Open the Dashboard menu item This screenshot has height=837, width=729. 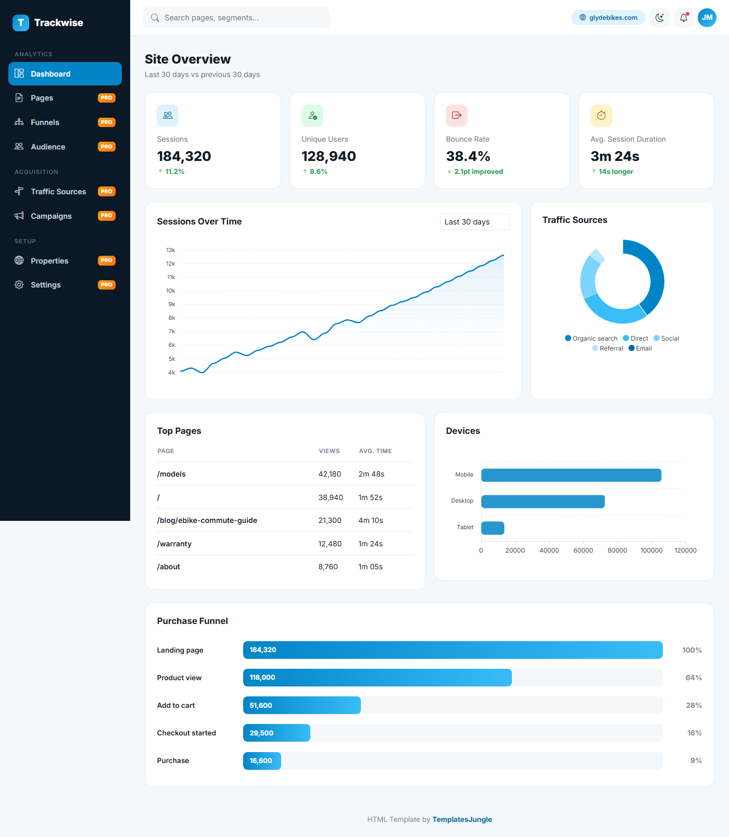pos(65,73)
